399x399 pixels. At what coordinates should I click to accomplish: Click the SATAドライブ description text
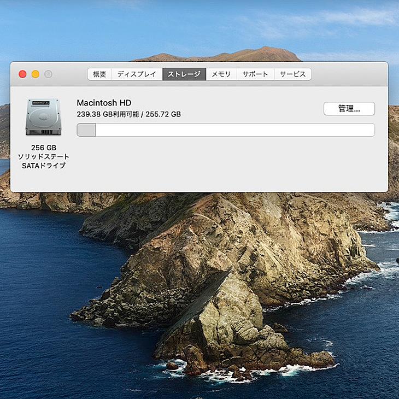(x=43, y=166)
